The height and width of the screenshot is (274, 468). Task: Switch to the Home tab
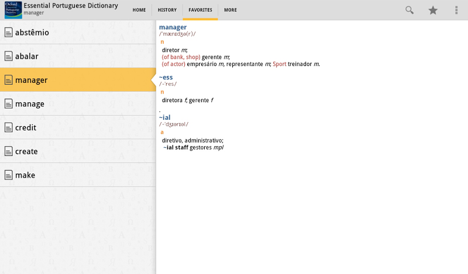pyautogui.click(x=139, y=10)
